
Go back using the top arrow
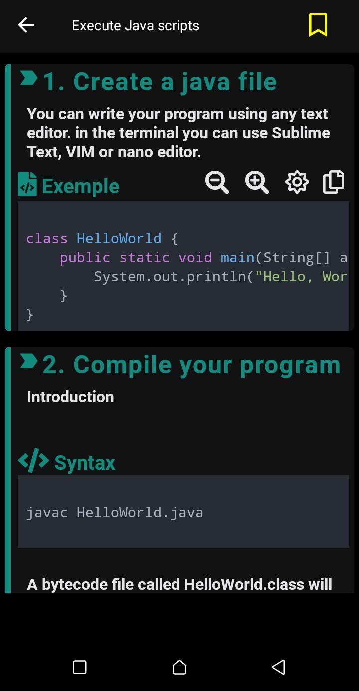26,25
